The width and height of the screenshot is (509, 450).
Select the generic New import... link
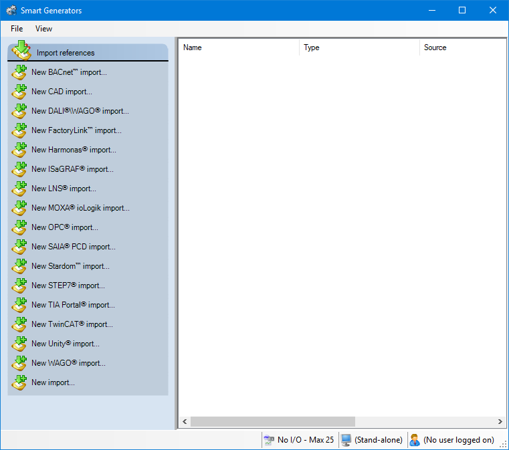[53, 382]
